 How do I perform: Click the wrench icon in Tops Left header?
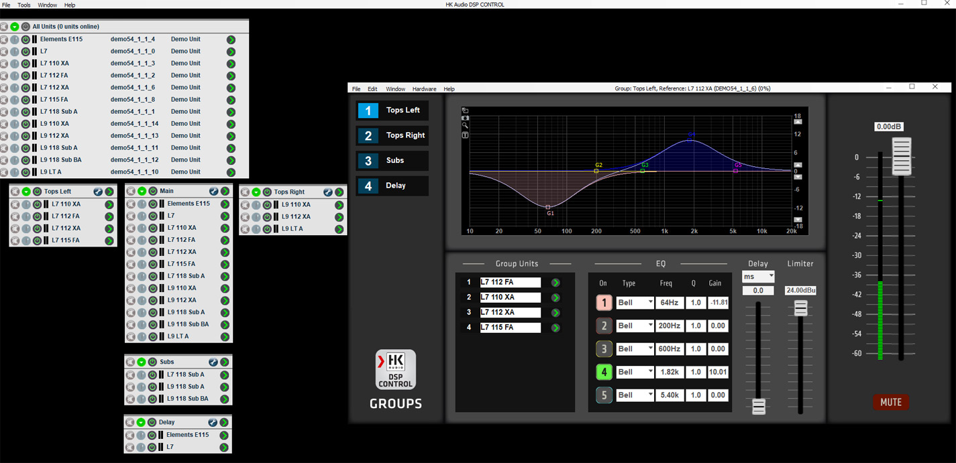(x=98, y=192)
